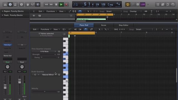Toggle the Tuner icon in control bar
The height and width of the screenshot is (100, 178).
coord(133,4)
